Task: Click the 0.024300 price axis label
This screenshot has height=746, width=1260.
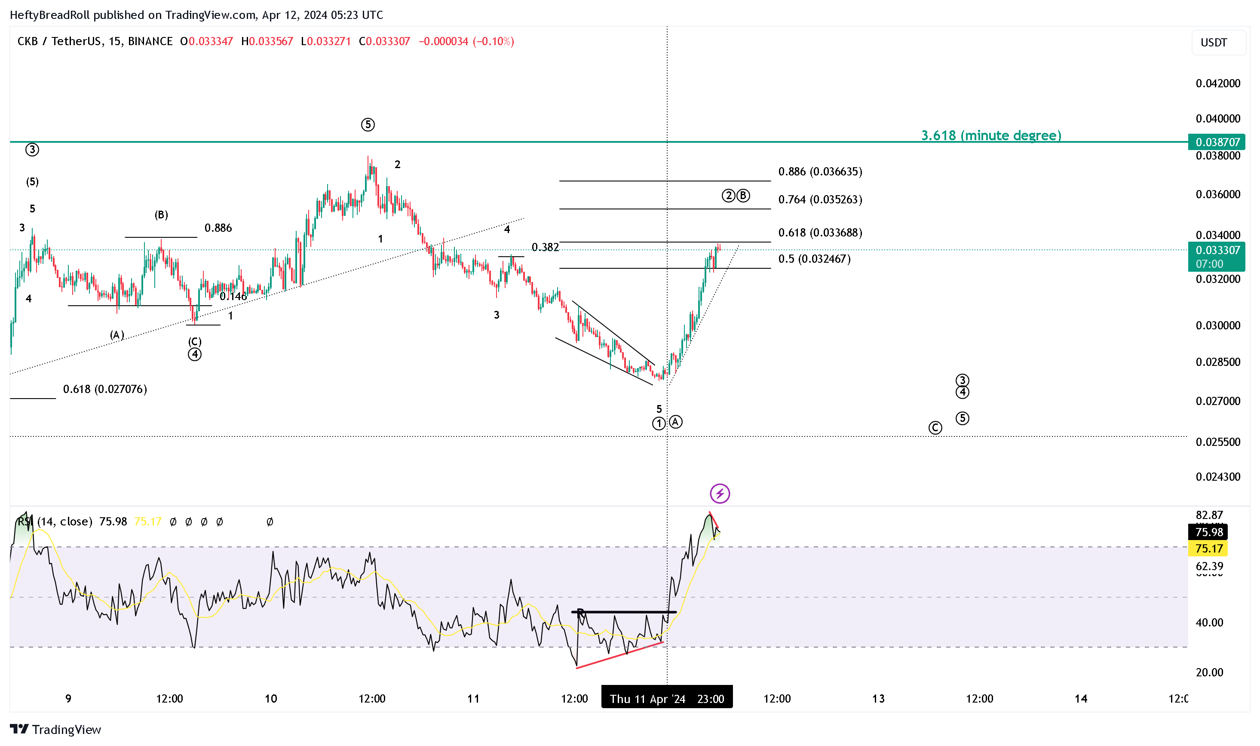Action: [x=1218, y=477]
